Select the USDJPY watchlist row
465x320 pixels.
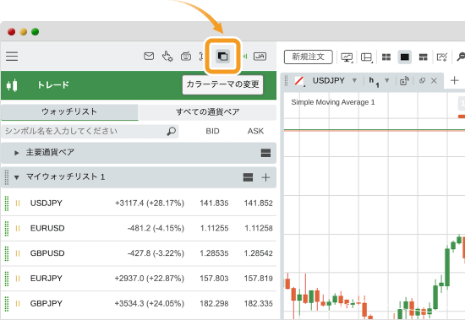(139, 203)
